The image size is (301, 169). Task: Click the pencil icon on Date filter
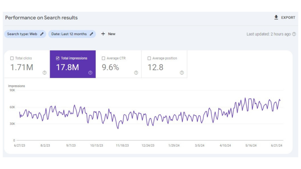click(92, 34)
